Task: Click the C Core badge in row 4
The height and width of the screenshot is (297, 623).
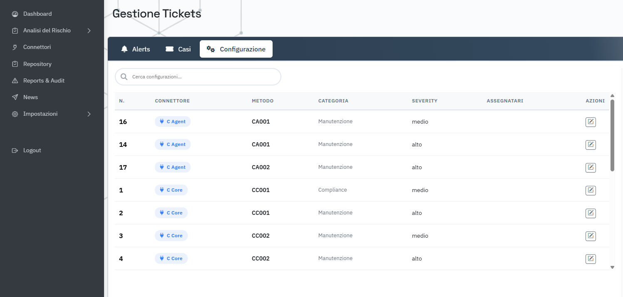Action: (171, 258)
